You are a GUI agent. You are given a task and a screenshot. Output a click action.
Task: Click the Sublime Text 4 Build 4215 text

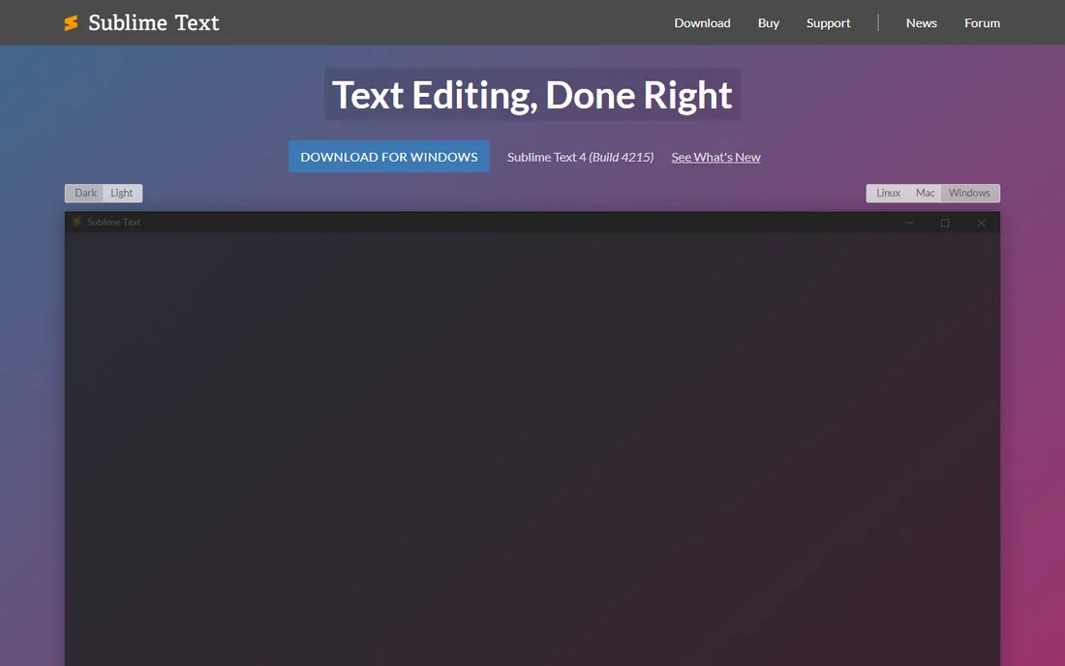click(580, 157)
